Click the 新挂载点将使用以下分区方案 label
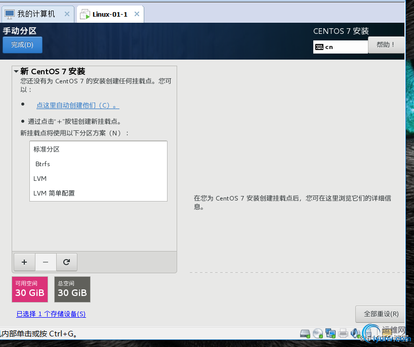This screenshot has height=347, width=414. (x=75, y=133)
